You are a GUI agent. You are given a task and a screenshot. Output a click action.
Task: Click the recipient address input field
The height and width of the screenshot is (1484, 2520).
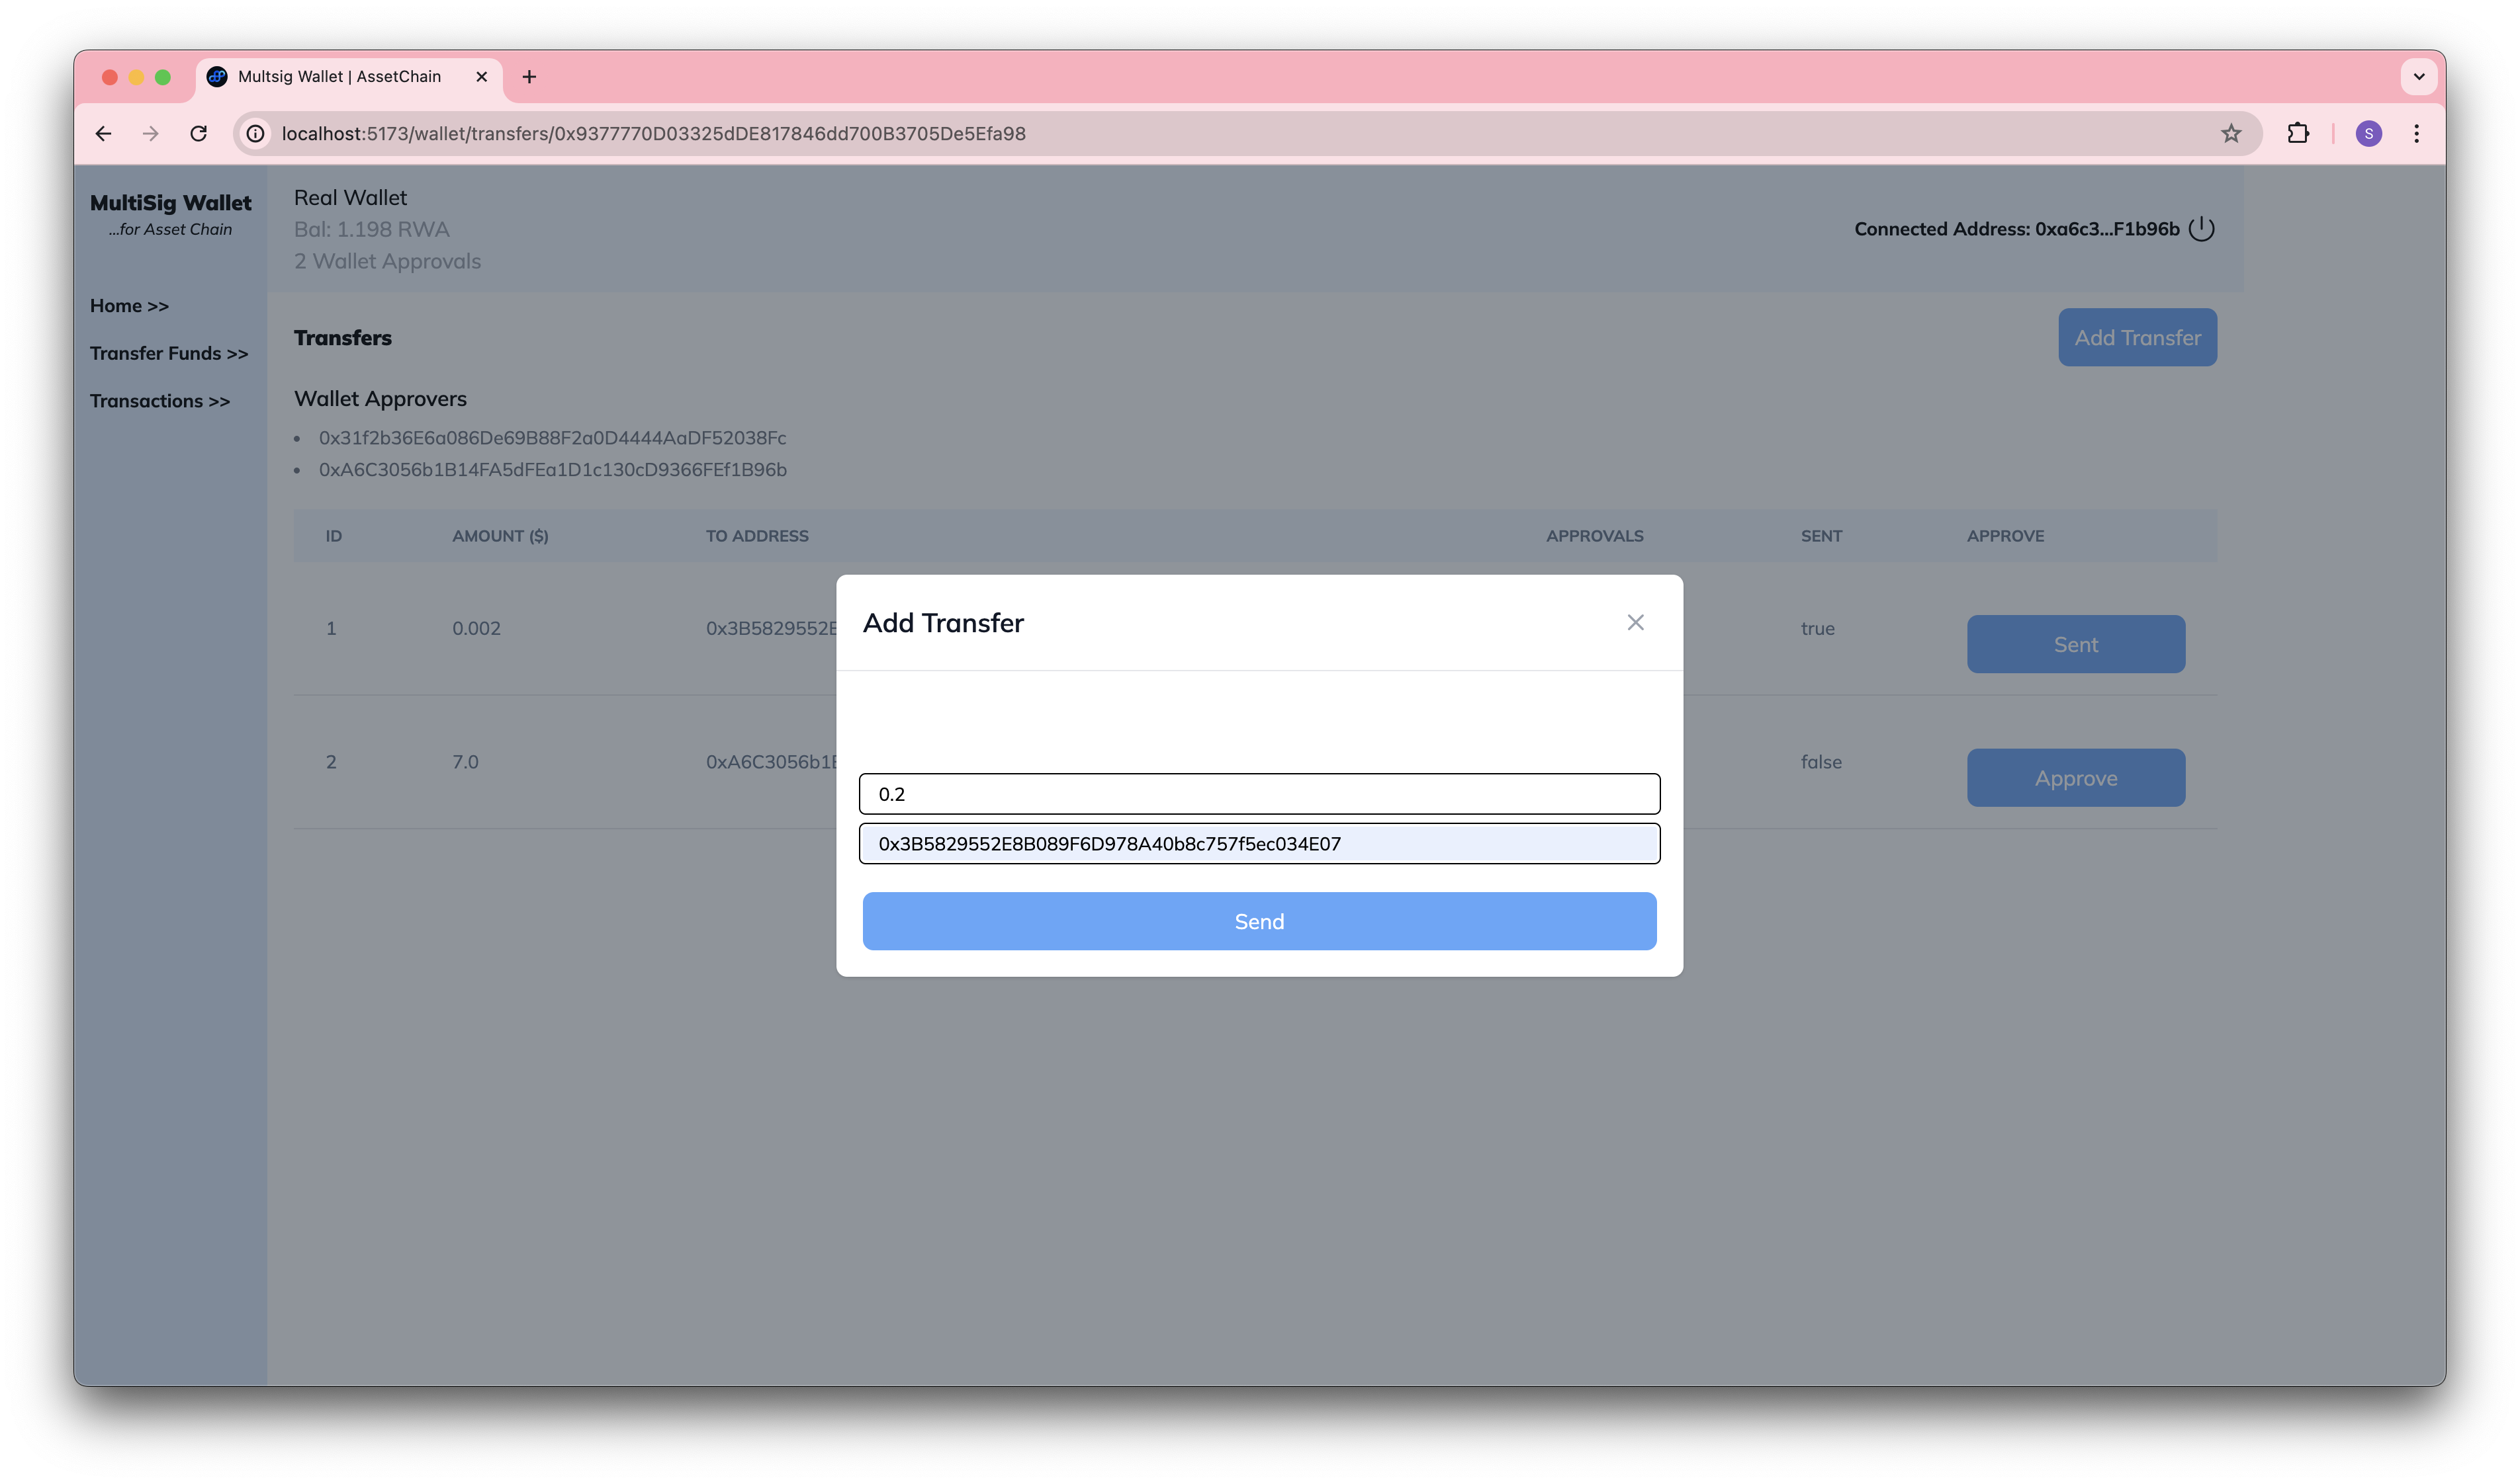click(x=1259, y=844)
